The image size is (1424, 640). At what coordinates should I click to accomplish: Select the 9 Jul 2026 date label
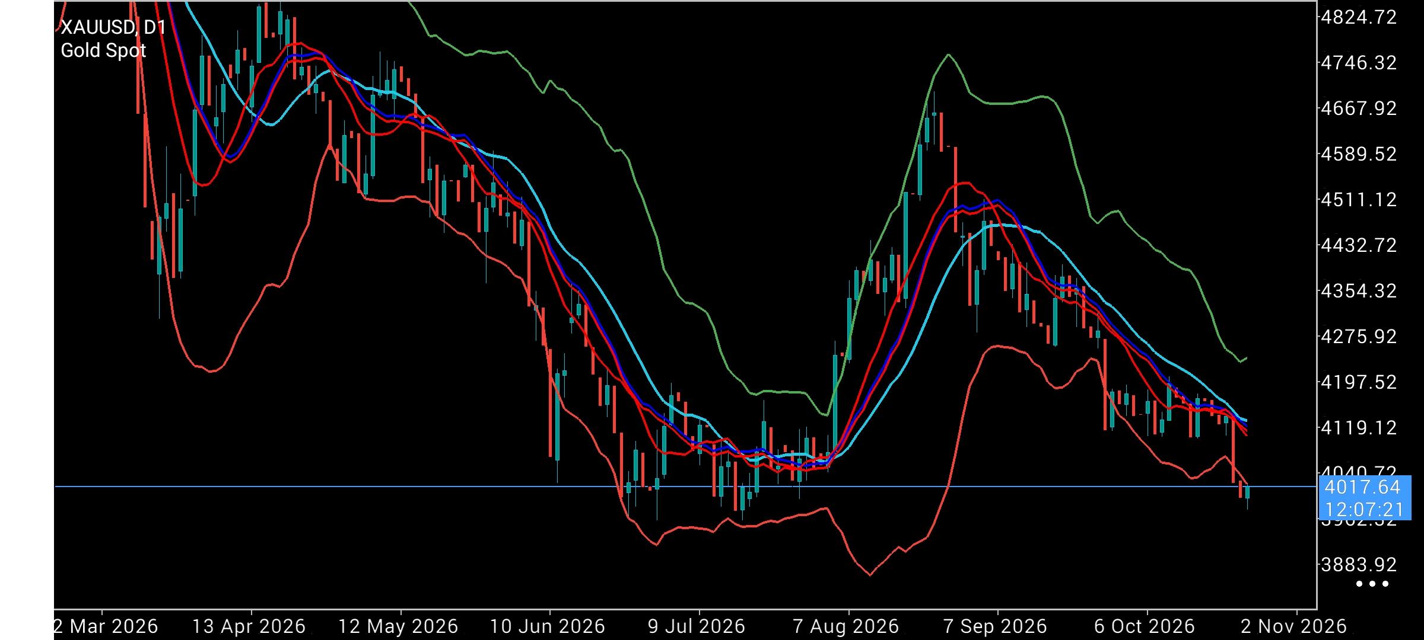coord(697,626)
